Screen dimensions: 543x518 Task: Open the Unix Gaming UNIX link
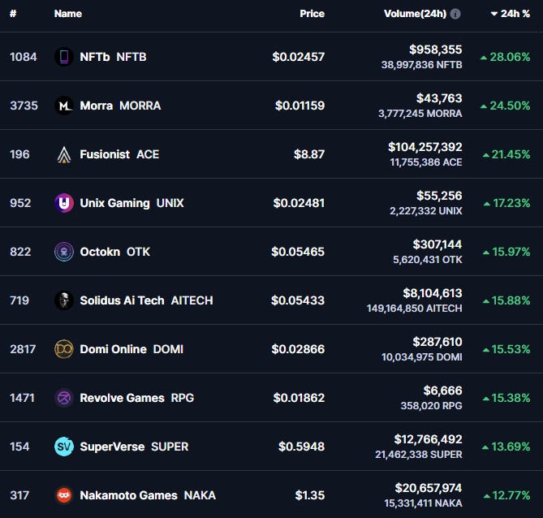pyautogui.click(x=131, y=203)
